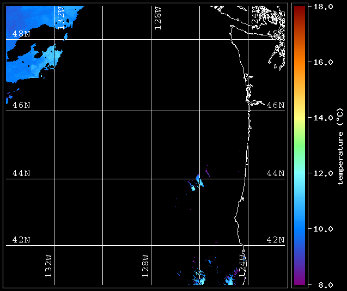Screen dimensions: 347x291
Task: Click the bottom 132W longitude label
Action: point(48,266)
